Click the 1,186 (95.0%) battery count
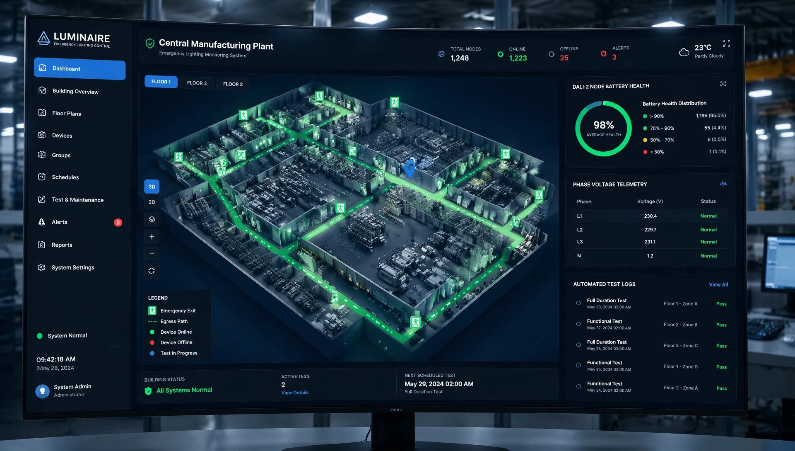Image resolution: width=795 pixels, height=451 pixels. coord(711,116)
